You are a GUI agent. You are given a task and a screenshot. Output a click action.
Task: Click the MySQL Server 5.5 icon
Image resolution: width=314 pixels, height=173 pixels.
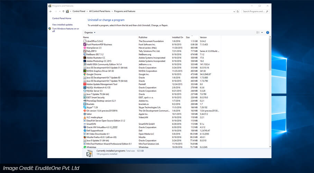(x=85, y=91)
